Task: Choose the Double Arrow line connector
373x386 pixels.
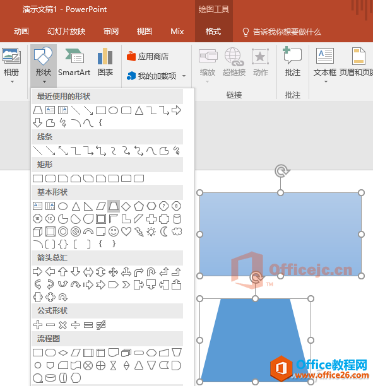Action: point(63,150)
